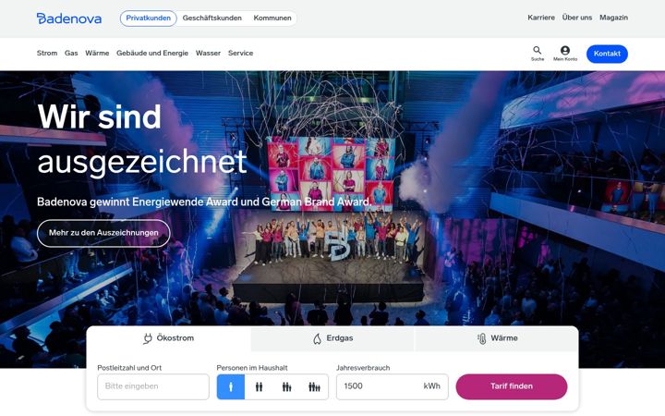665x416 pixels.
Task: Select the Wärme tariff tab
Action: [x=497, y=338]
